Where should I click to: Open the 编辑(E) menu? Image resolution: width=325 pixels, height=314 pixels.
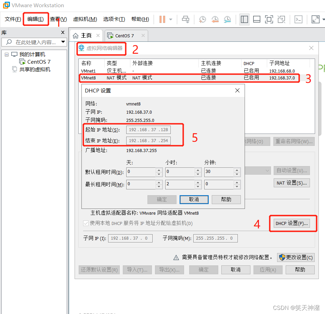point(36,19)
